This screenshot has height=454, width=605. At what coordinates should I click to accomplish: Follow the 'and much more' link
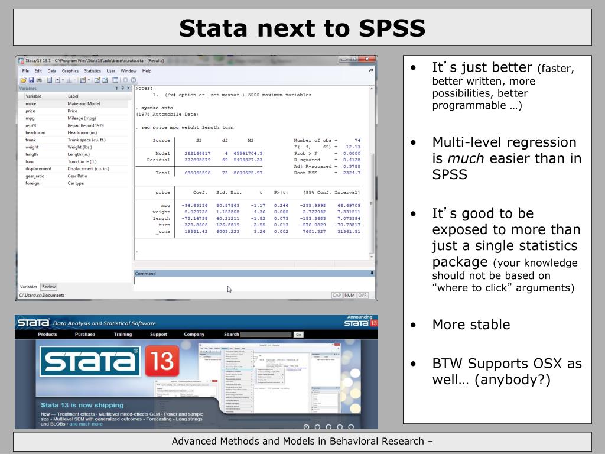tap(86, 424)
